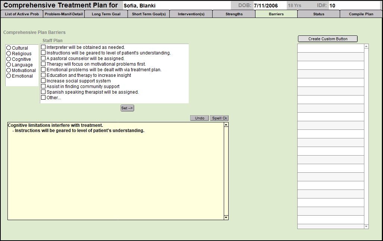Open the Intervention(s) tab
Screen dimensions: 383x241
pyautogui.click(x=191, y=14)
